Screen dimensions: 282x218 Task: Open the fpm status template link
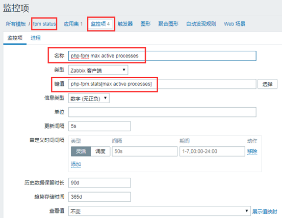[44, 24]
